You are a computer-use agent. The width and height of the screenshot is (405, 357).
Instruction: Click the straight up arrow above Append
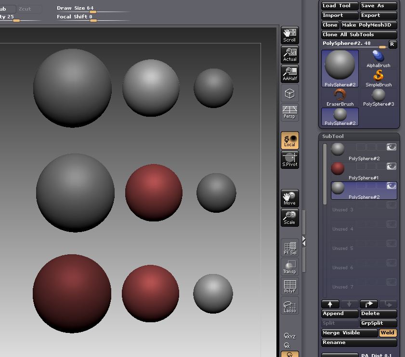point(330,304)
